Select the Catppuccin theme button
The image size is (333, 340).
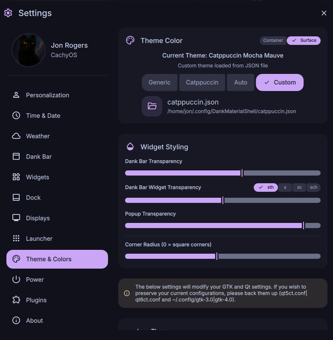[x=202, y=82]
